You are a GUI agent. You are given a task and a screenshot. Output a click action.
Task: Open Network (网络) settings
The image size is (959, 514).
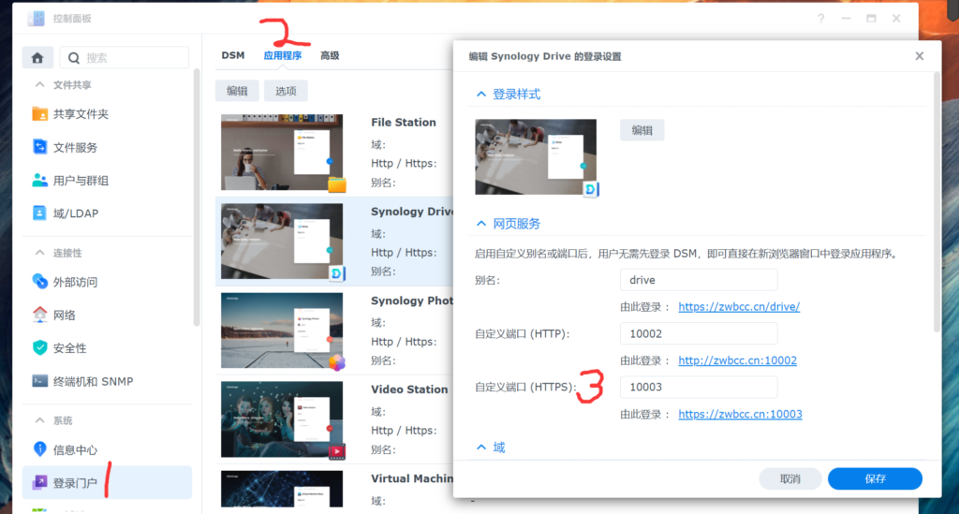click(x=65, y=315)
